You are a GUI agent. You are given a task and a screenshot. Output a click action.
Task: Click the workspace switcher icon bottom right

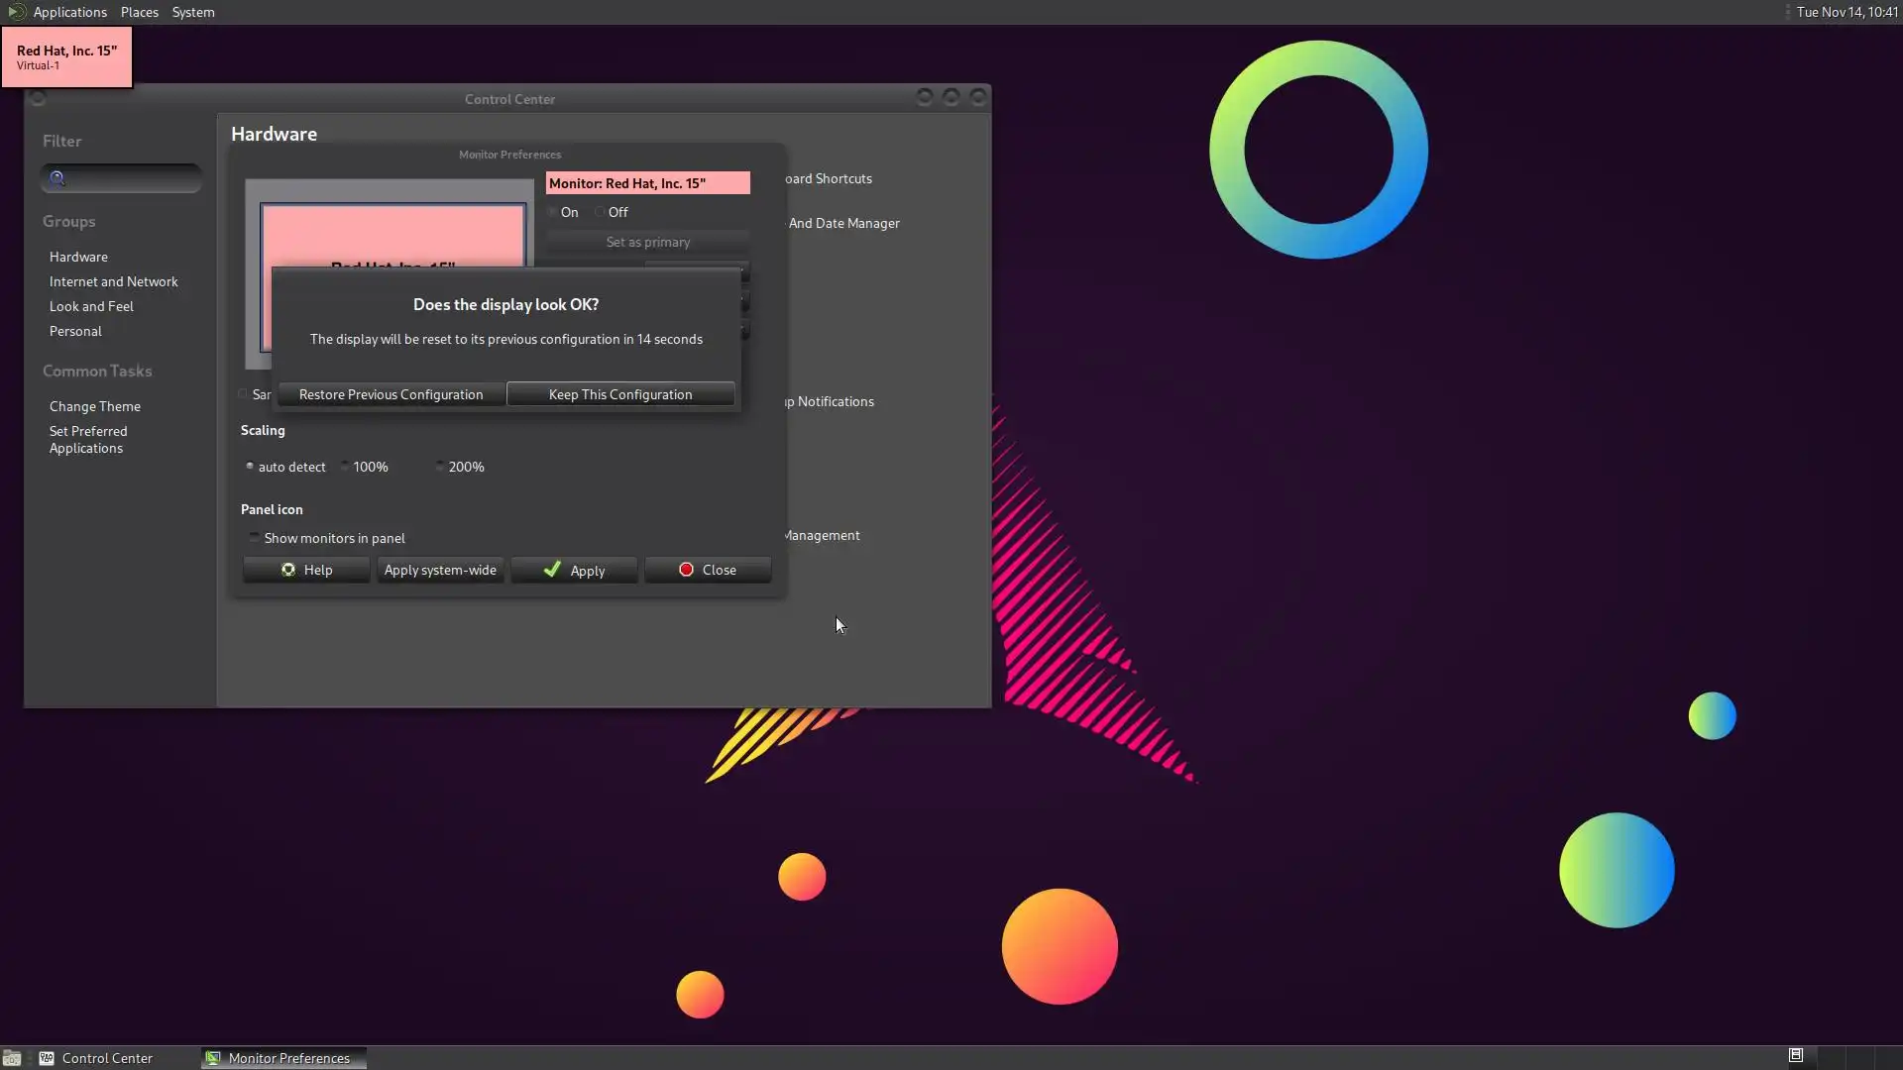[1795, 1055]
